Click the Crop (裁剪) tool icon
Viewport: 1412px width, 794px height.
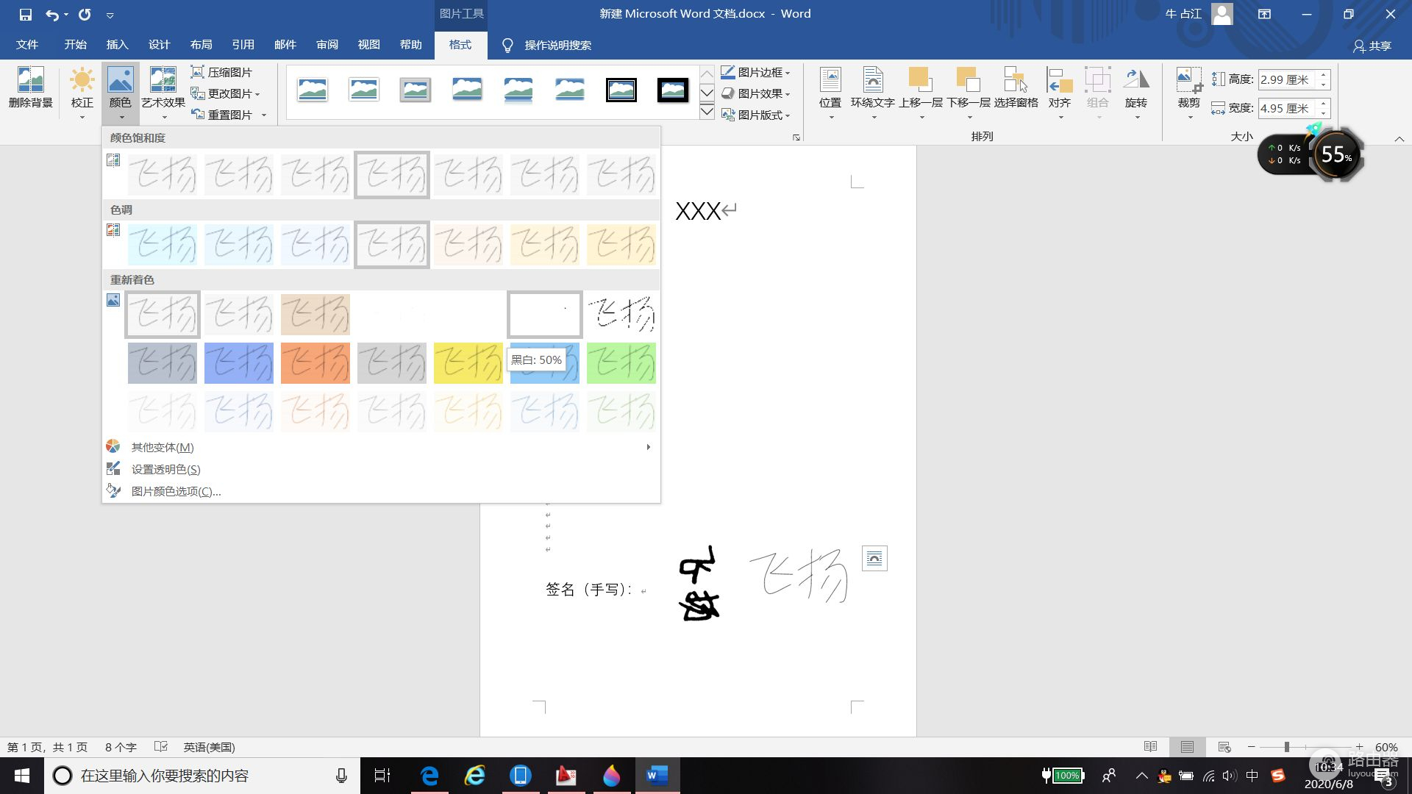[x=1188, y=79]
